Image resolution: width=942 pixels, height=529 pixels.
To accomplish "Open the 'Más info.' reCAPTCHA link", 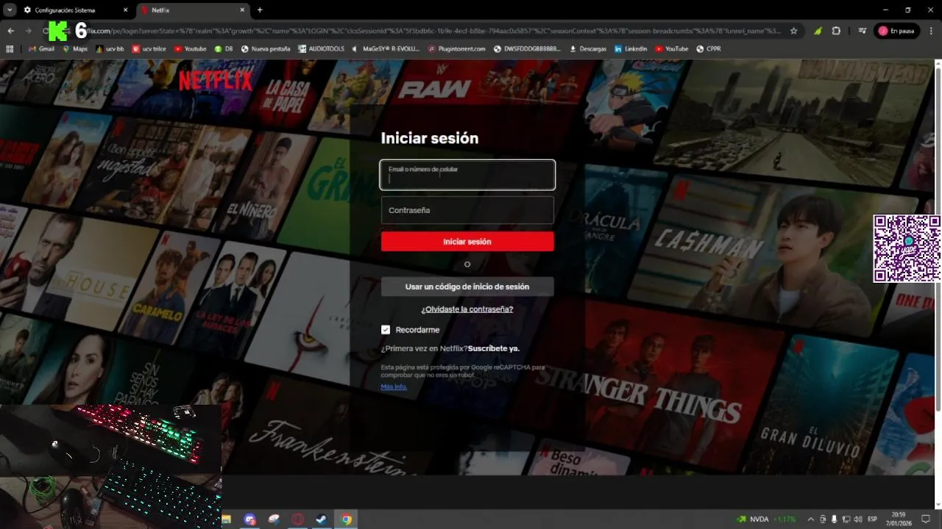I will [x=394, y=386].
